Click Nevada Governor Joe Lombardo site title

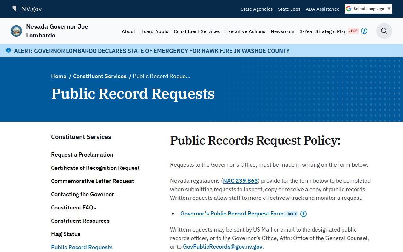click(57, 31)
